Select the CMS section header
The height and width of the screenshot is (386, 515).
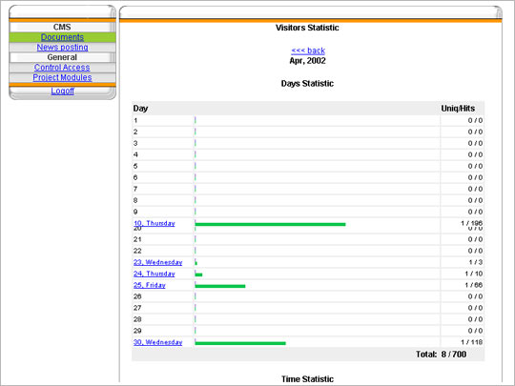[x=62, y=27]
